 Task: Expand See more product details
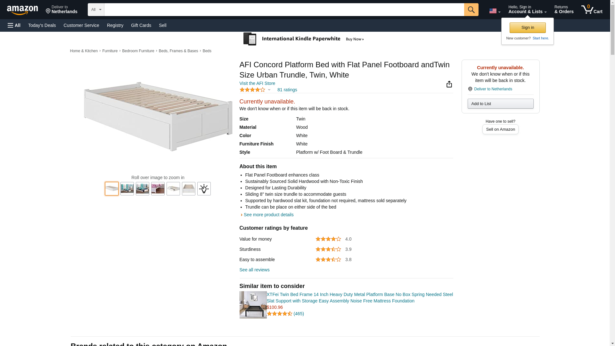pyautogui.click(x=268, y=215)
